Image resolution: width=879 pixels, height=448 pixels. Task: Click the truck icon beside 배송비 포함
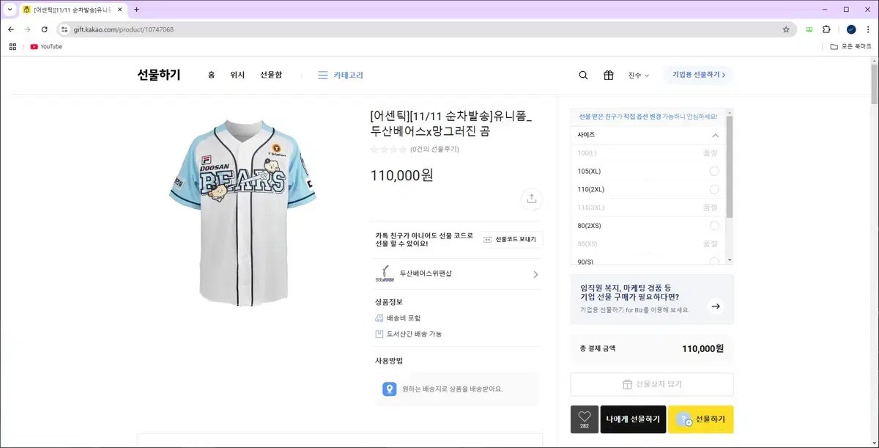coord(379,318)
